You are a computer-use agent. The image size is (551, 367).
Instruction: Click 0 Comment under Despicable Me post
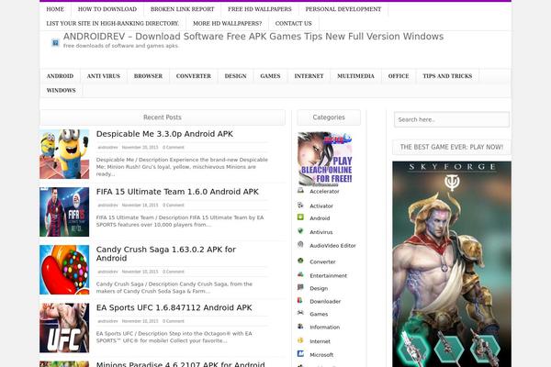tap(174, 147)
